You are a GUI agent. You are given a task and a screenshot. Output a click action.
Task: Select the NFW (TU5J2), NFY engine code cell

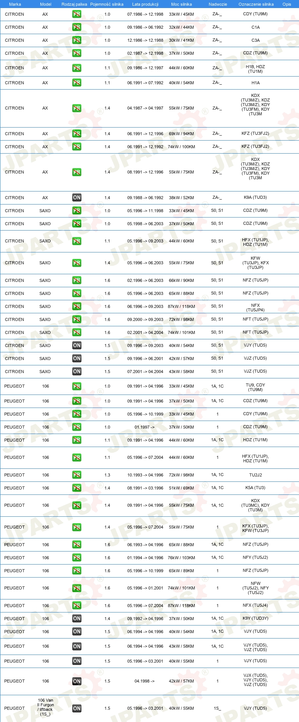[x=255, y=588]
